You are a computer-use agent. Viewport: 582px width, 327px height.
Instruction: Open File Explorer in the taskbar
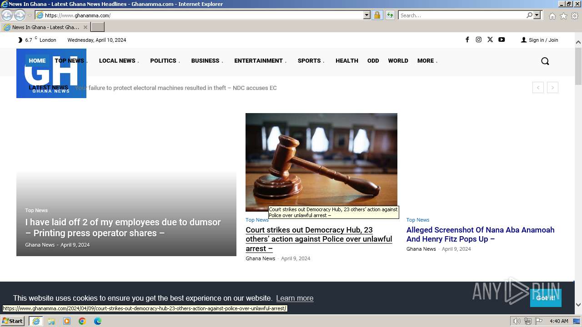click(51, 321)
